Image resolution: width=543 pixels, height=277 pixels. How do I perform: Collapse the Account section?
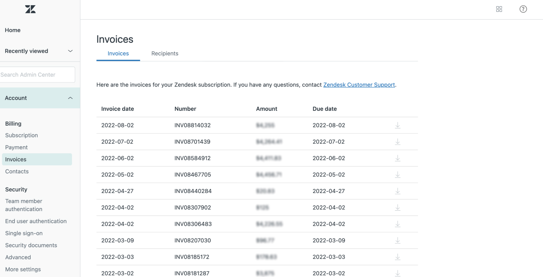[x=70, y=98]
